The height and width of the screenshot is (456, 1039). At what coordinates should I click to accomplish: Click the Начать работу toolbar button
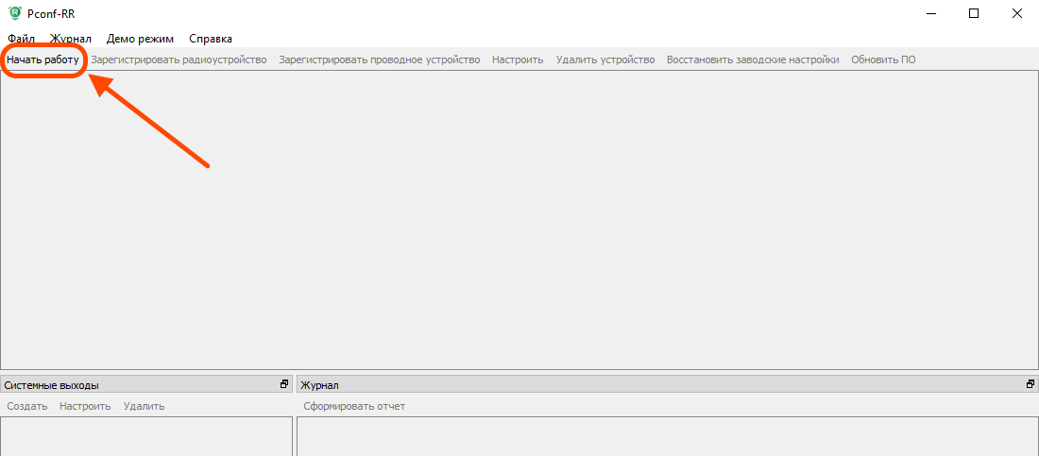pyautogui.click(x=43, y=59)
